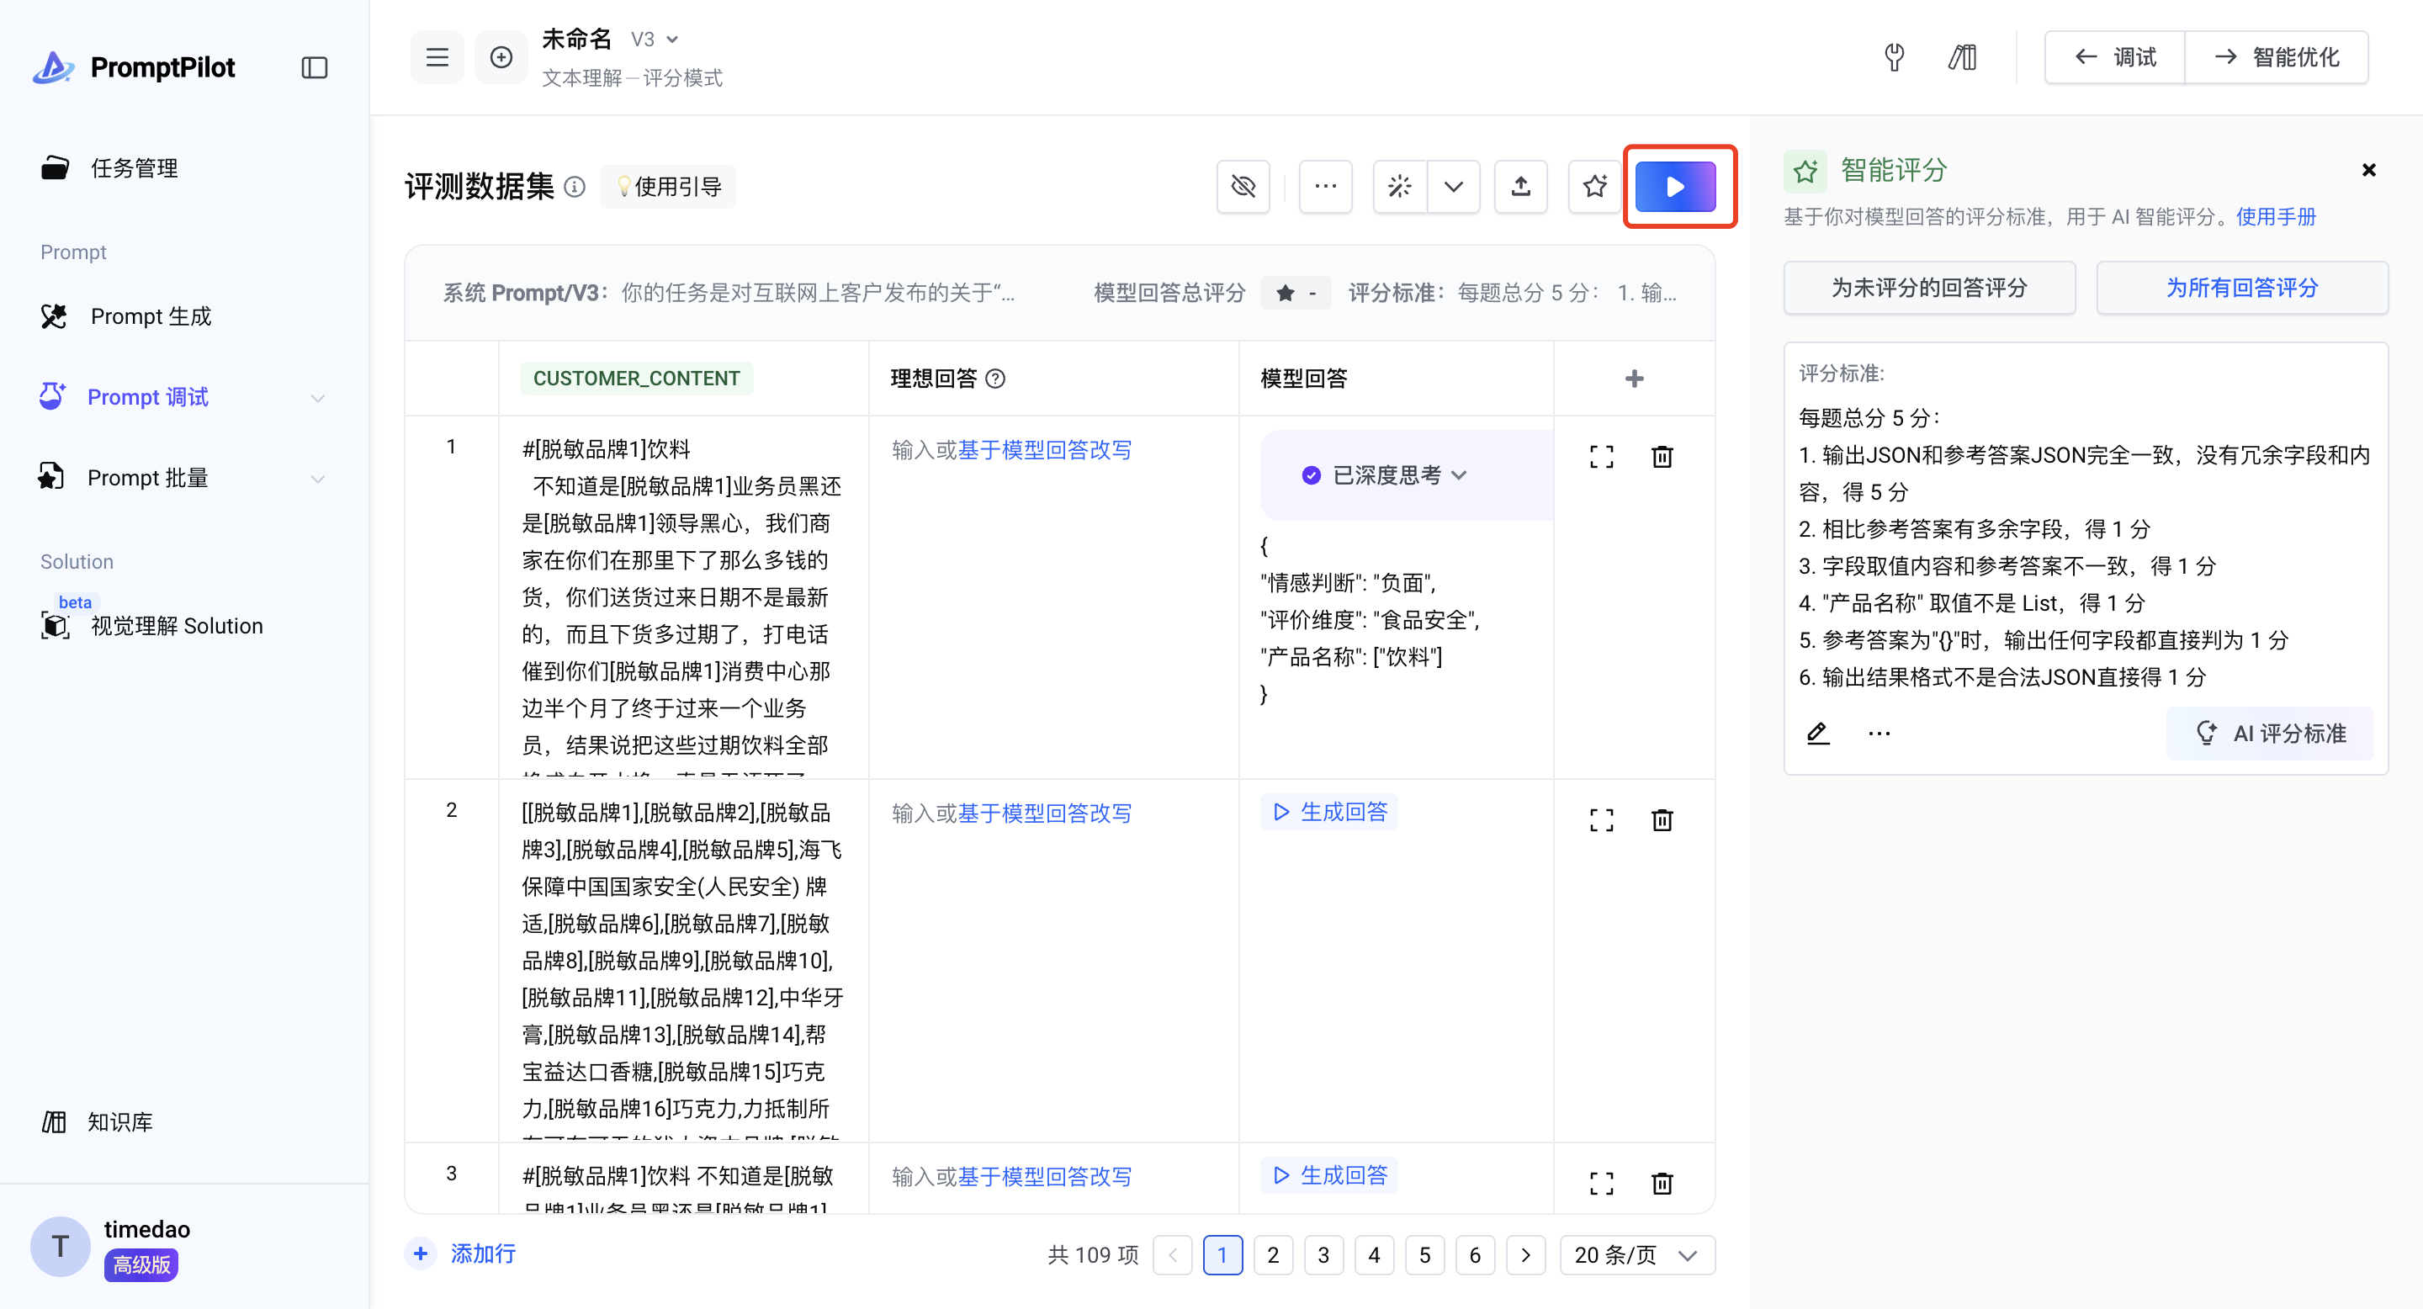
Task: Go to Prompt 生成 in sidebar
Action: [x=151, y=316]
